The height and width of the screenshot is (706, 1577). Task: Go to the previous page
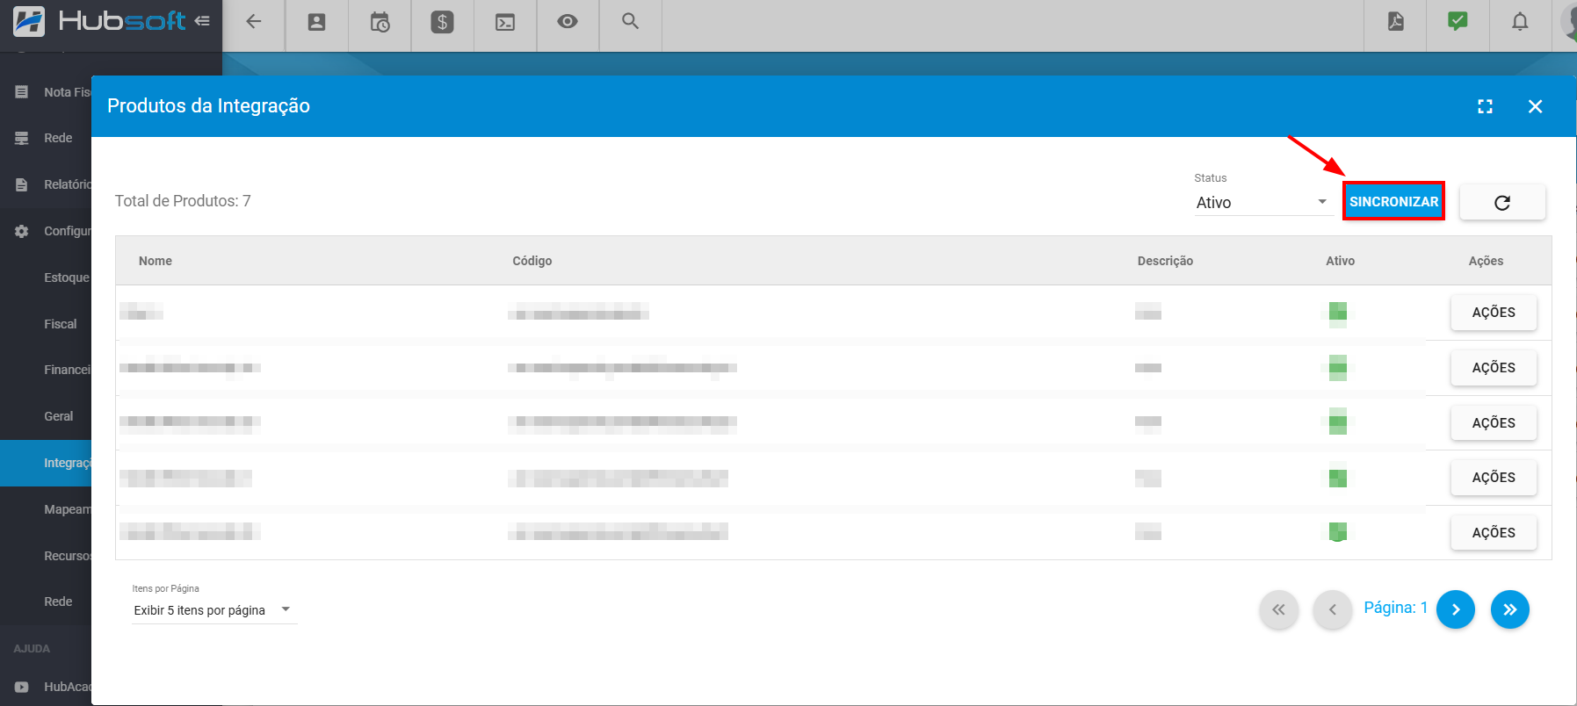point(1332,609)
